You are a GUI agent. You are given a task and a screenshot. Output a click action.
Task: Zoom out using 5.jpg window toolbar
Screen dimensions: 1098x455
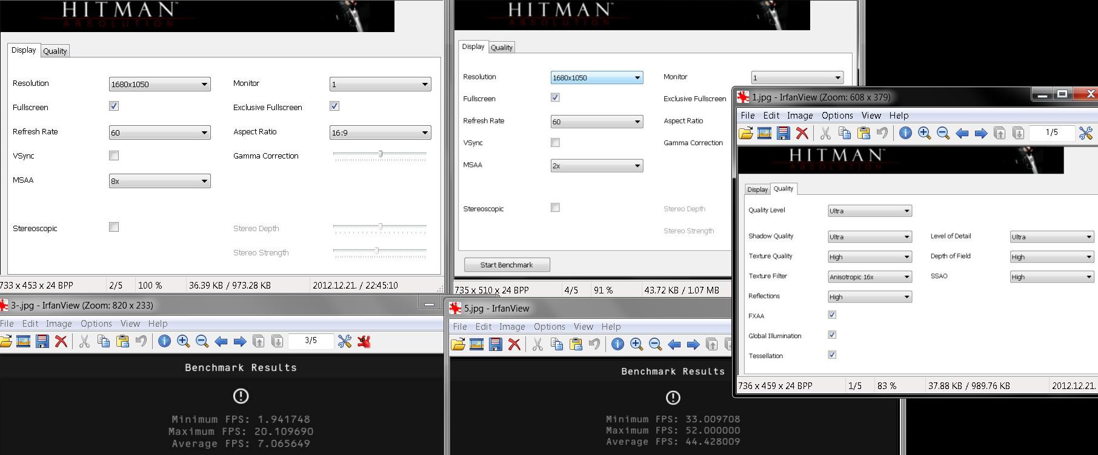[655, 344]
